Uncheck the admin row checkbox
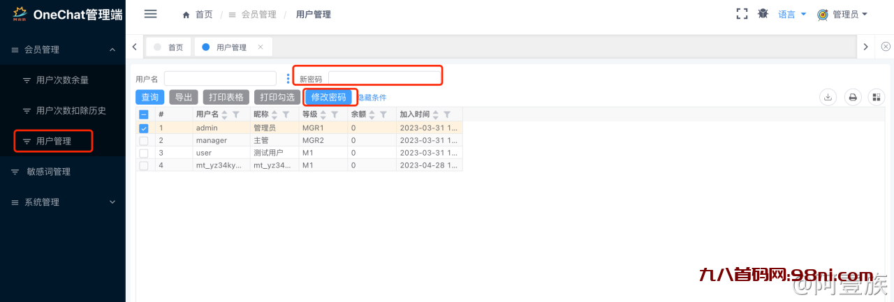This screenshot has width=894, height=302. coord(144,128)
